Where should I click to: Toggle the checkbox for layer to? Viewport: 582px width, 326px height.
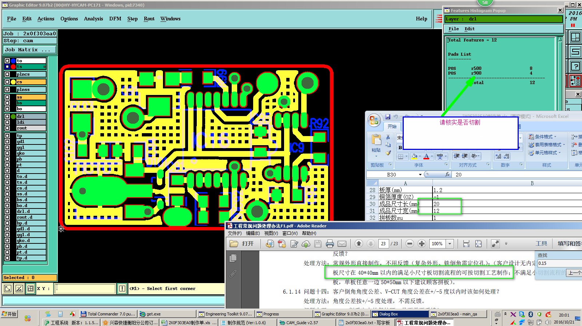[x=7, y=61]
